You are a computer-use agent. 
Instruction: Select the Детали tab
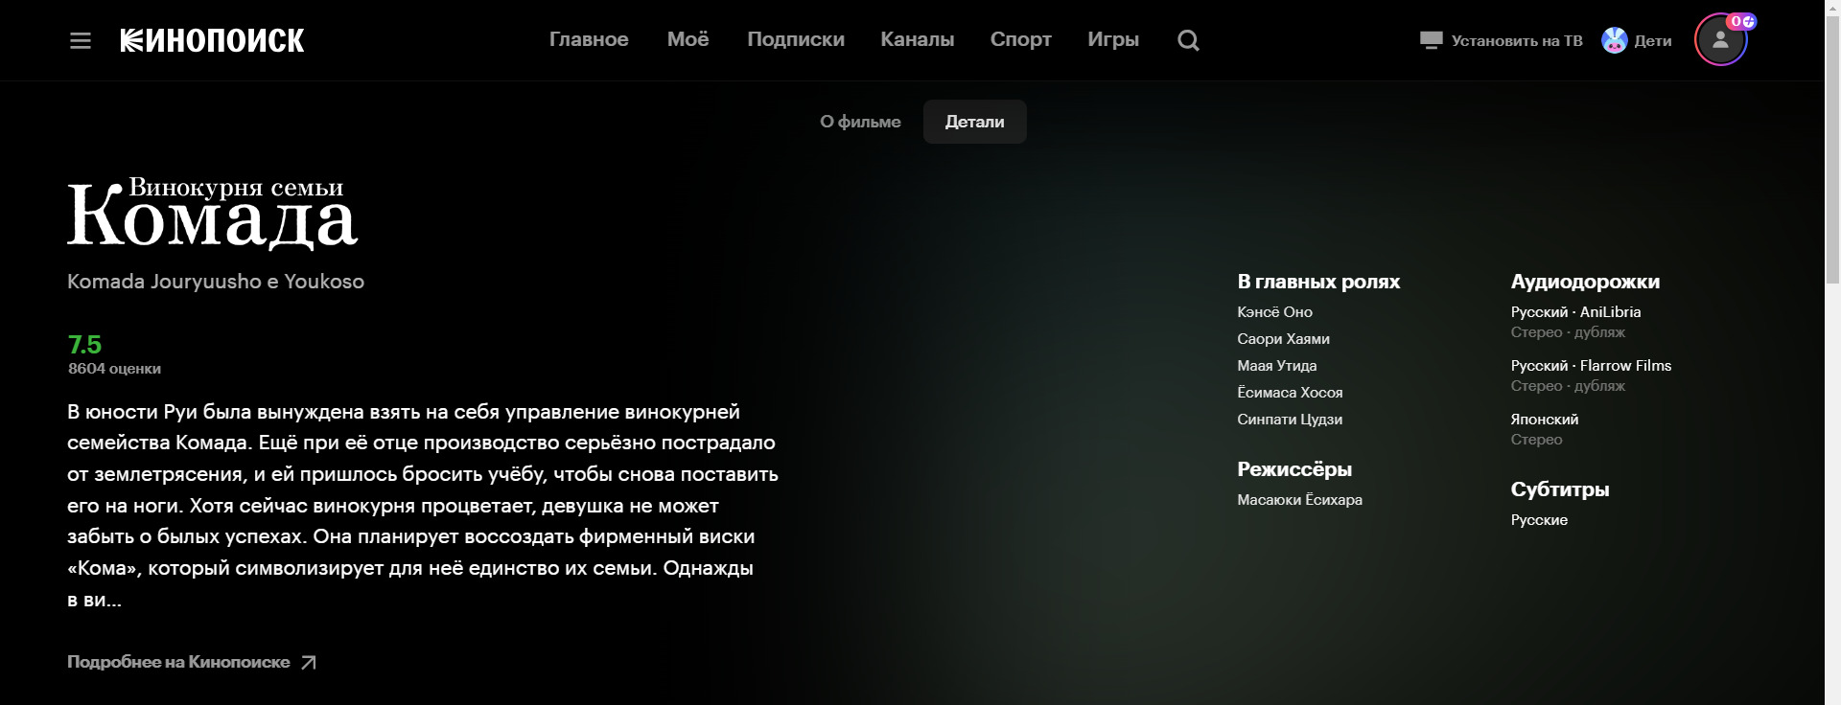974,122
